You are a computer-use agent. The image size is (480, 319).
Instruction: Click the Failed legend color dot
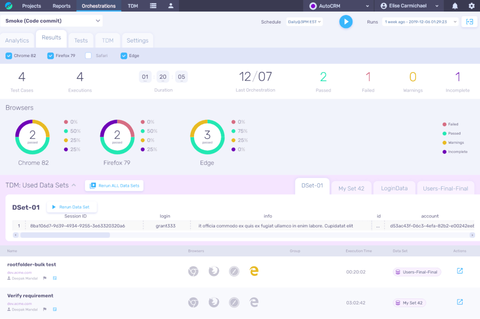click(x=444, y=124)
